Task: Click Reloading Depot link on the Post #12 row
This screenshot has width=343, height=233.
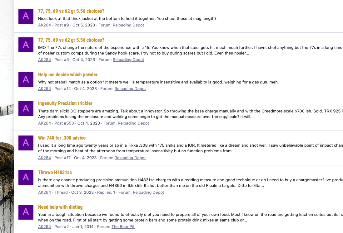Action: [x=130, y=88]
